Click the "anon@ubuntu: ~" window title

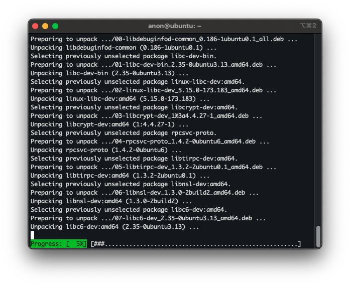coord(175,26)
